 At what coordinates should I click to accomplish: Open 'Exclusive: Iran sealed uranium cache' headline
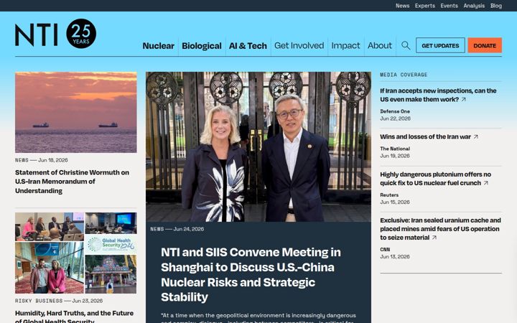(440, 229)
